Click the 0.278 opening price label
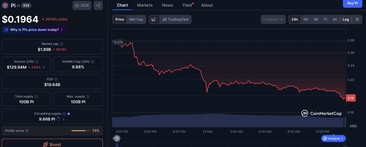The height and width of the screenshot is (147, 366). tap(118, 42)
